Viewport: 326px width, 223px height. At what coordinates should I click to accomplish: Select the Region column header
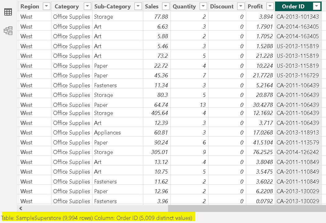[x=30, y=6]
